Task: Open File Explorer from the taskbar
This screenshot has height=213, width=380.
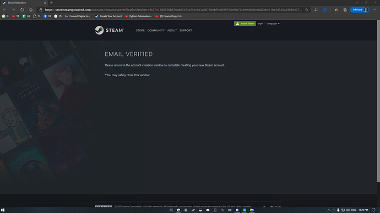Action: coord(252,210)
